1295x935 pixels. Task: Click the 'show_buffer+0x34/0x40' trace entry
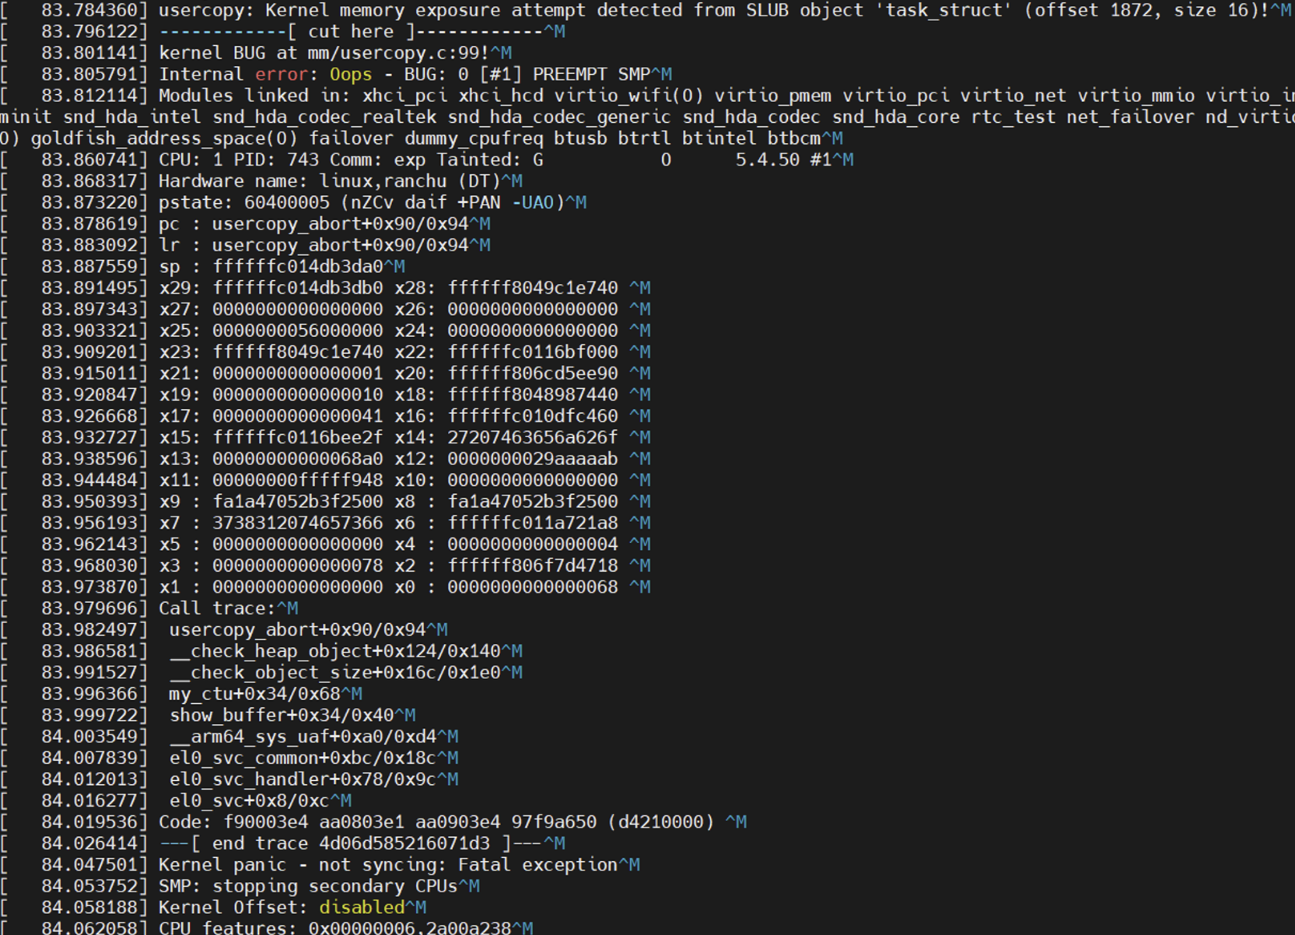pos(282,716)
